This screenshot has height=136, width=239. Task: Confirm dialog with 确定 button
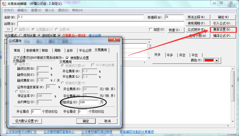(86, 121)
